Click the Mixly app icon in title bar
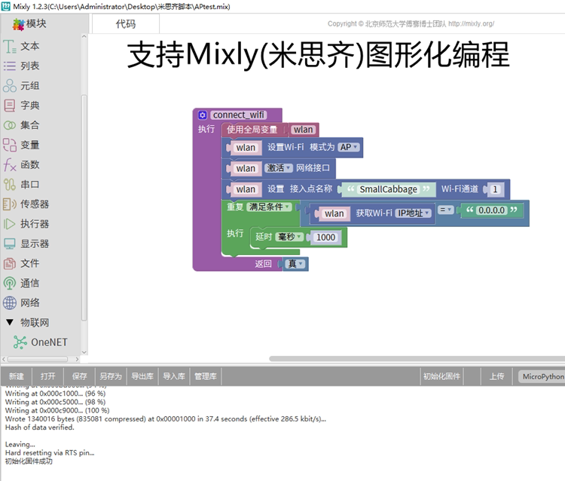This screenshot has height=481, width=565. [x=6, y=6]
